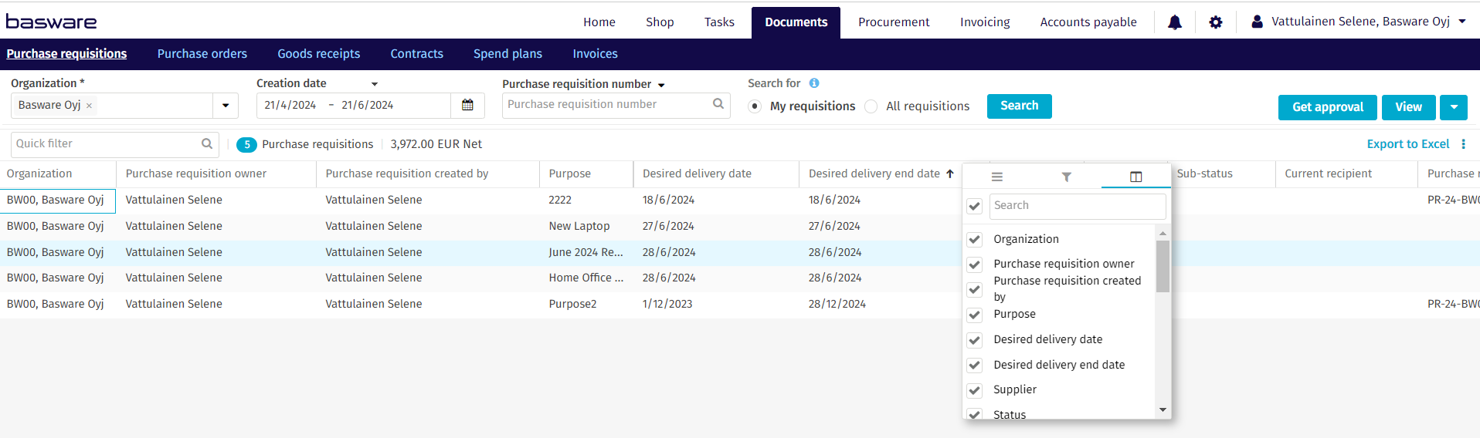Click the Export to Excel link
This screenshot has height=438, width=1480.
[x=1408, y=144]
